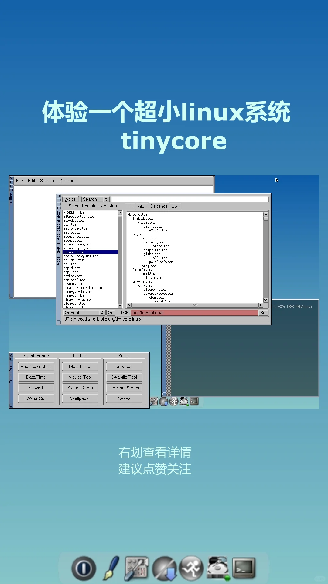
Task: Select the Depends tab
Action: 159,206
